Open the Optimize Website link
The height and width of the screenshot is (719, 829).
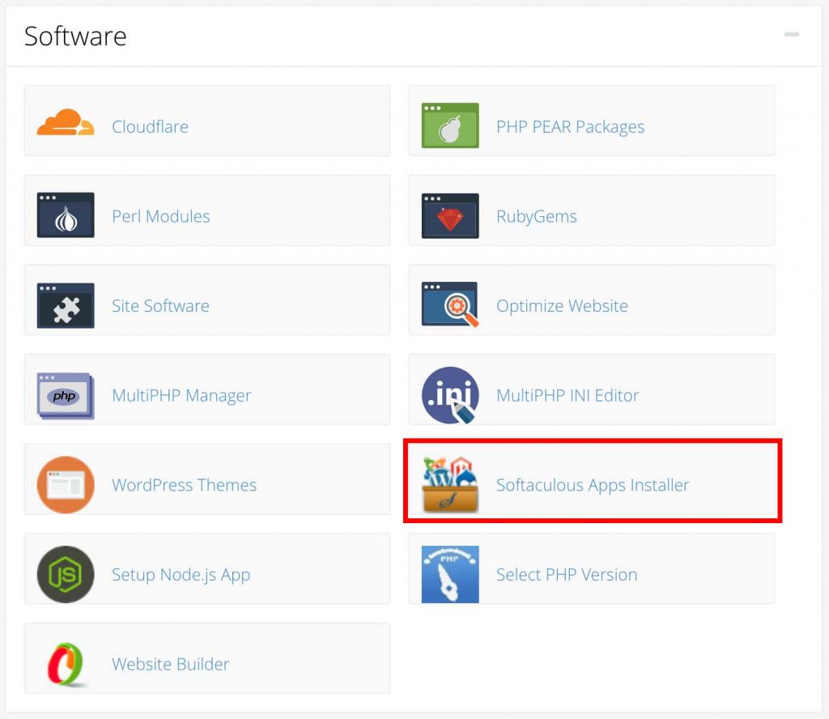562,305
